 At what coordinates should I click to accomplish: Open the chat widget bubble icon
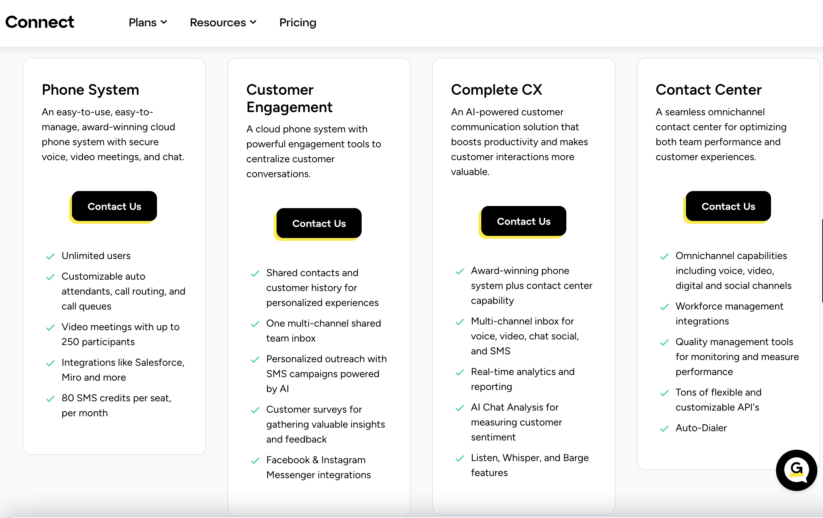(796, 470)
